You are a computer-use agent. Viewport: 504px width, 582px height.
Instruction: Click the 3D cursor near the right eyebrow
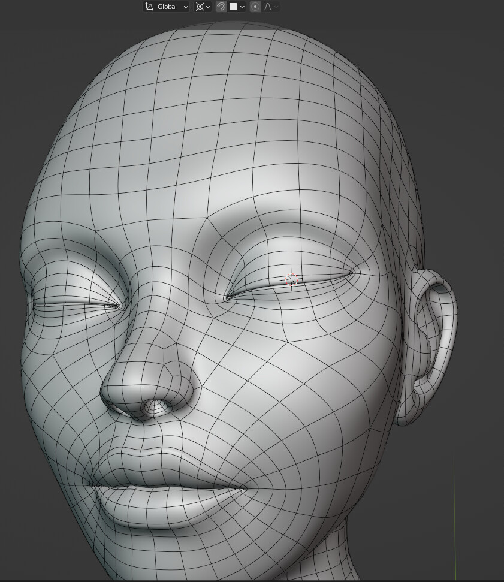coord(291,278)
